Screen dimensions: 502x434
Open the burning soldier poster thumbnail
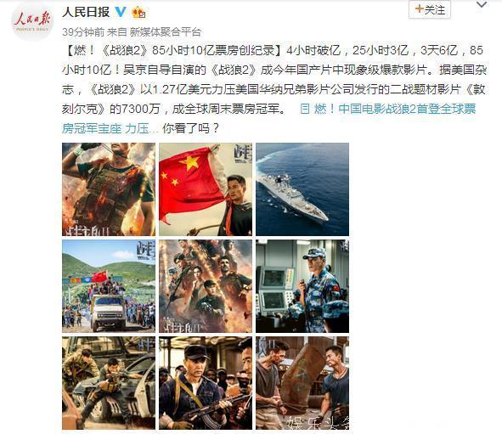coord(109,189)
